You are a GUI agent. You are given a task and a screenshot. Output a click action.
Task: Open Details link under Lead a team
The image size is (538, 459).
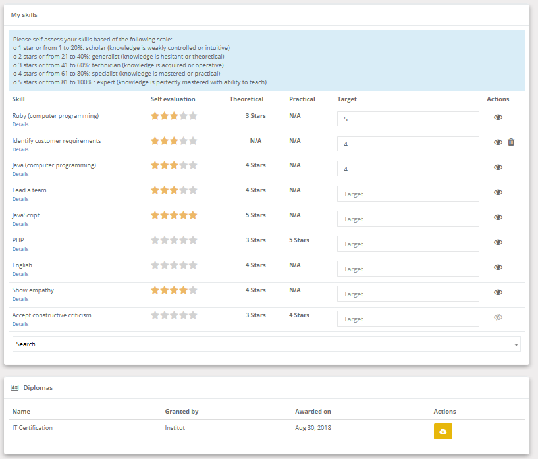coord(20,199)
